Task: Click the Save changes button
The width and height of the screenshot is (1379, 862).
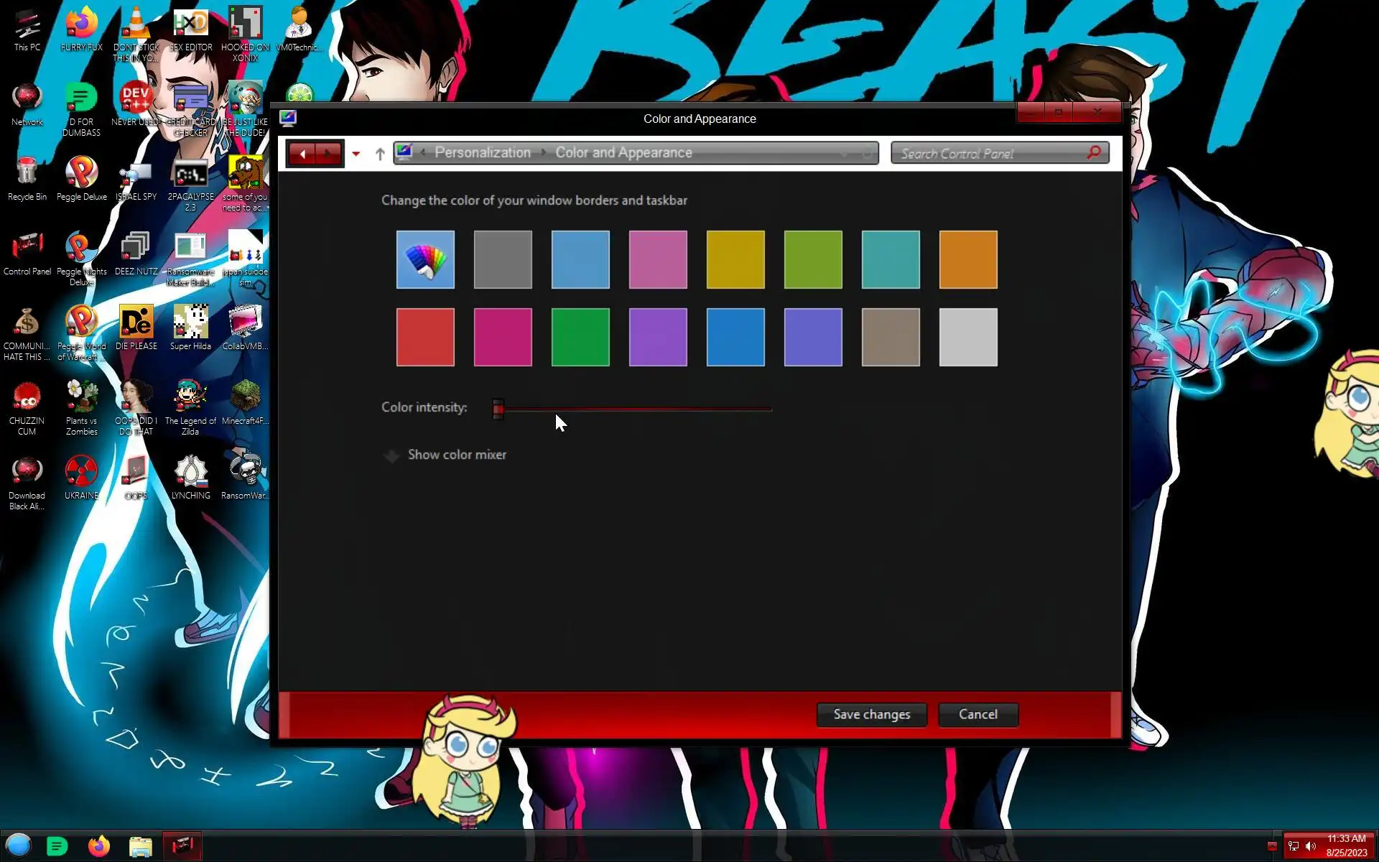Action: tap(871, 714)
